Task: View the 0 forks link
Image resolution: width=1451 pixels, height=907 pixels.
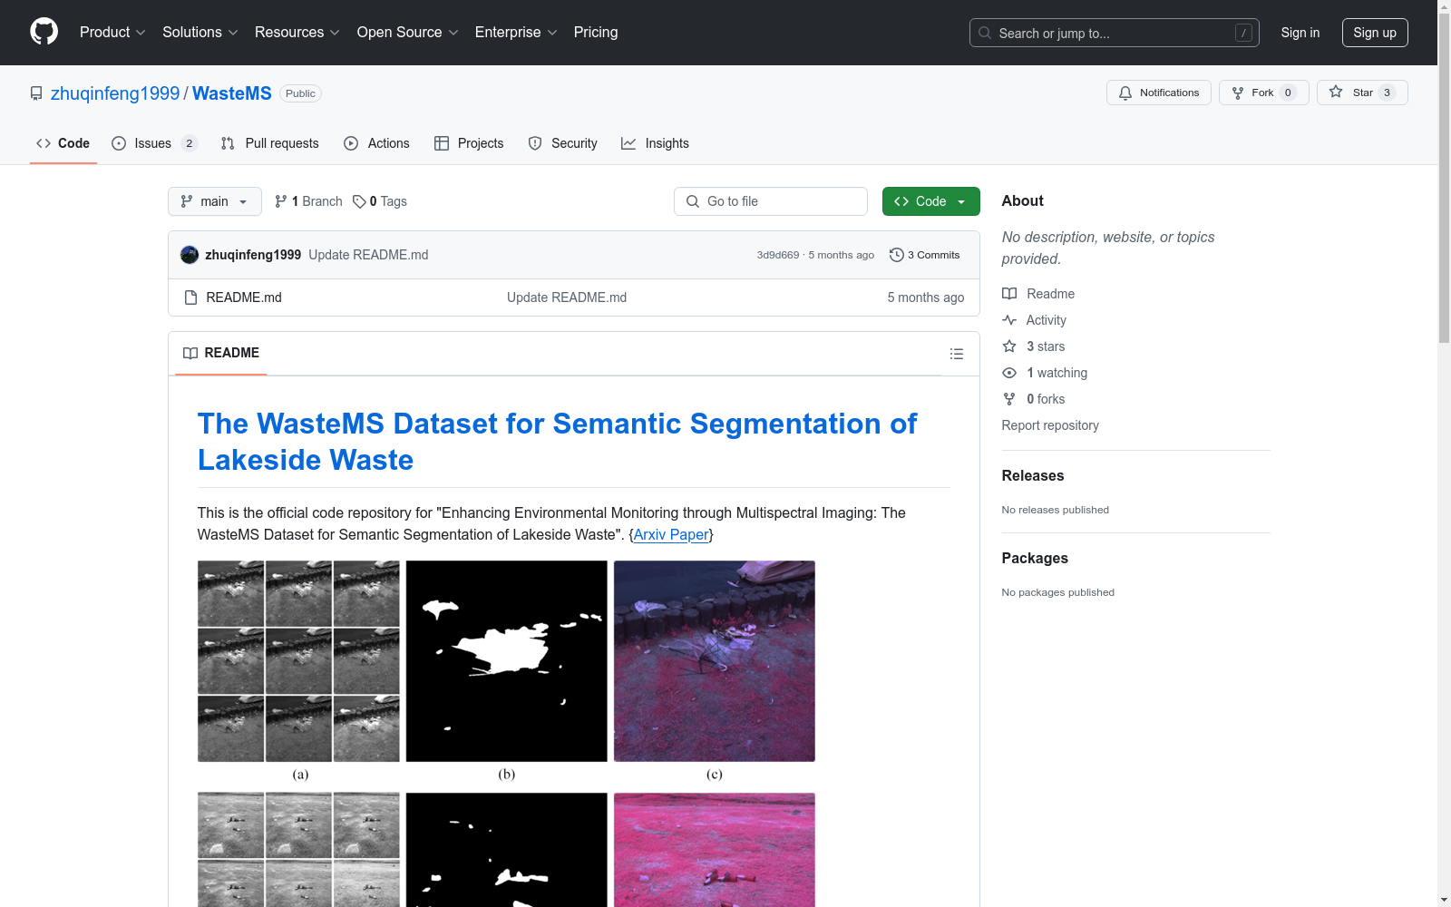Action: click(x=1034, y=399)
